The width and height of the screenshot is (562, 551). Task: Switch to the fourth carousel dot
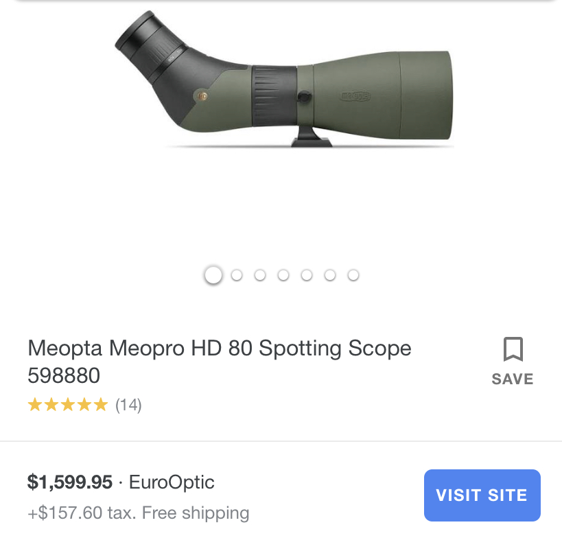283,275
